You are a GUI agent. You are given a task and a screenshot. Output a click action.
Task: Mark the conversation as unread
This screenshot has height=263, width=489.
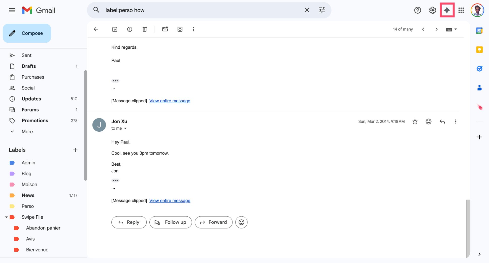(x=165, y=29)
